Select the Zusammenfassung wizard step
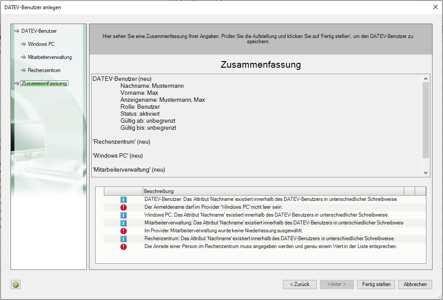 click(44, 83)
